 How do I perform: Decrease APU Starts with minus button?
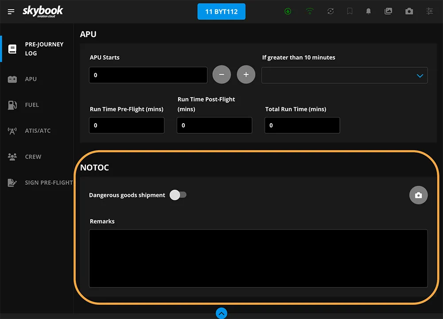(x=222, y=75)
